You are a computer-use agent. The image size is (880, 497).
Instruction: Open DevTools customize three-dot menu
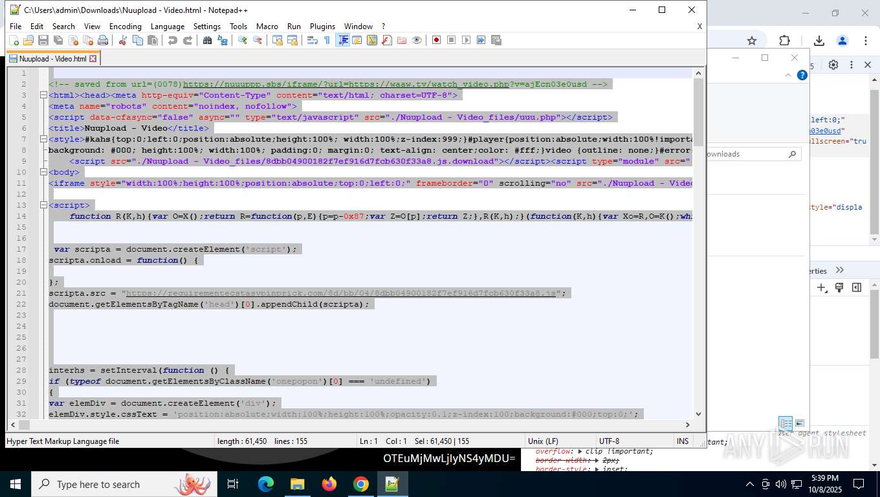pos(851,65)
